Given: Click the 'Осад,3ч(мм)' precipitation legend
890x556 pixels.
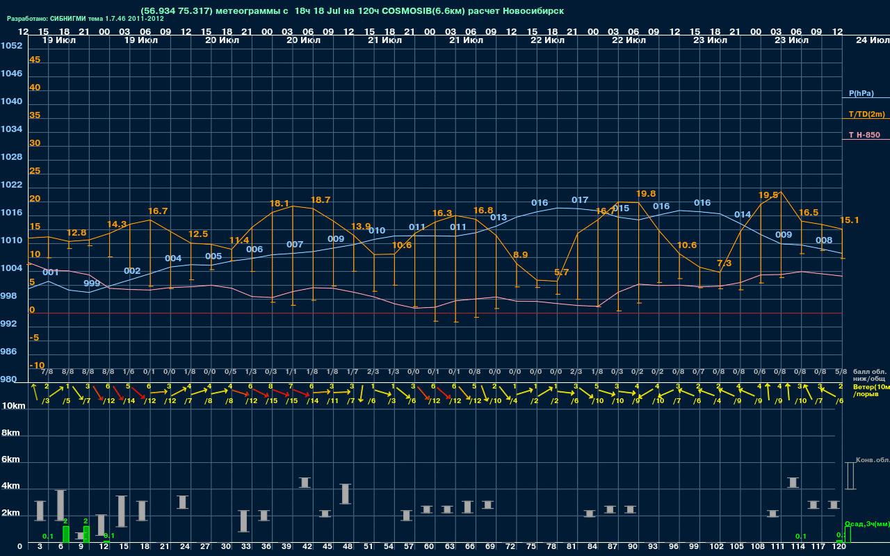Looking at the screenshot, I should click(x=867, y=524).
